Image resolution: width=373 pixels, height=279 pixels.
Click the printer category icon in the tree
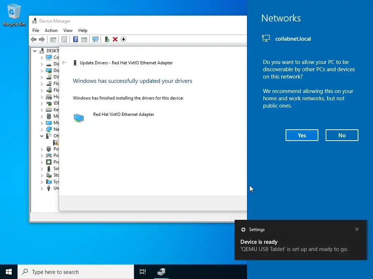point(49,155)
